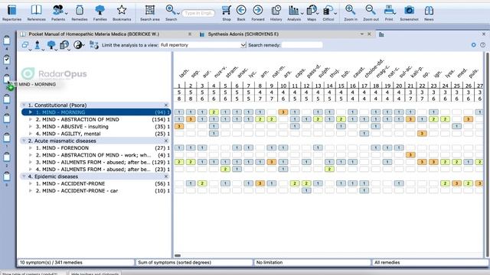Expand the 'MIND - ABUSIVE - insulting' row
The width and height of the screenshot is (490, 275).
click(x=31, y=127)
